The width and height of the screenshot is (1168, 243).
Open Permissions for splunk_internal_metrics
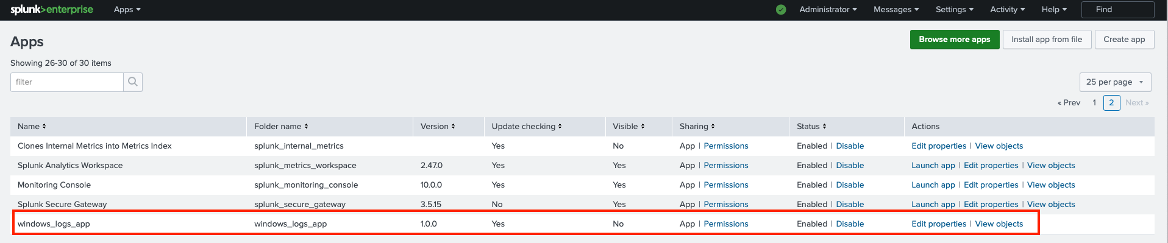coord(725,146)
